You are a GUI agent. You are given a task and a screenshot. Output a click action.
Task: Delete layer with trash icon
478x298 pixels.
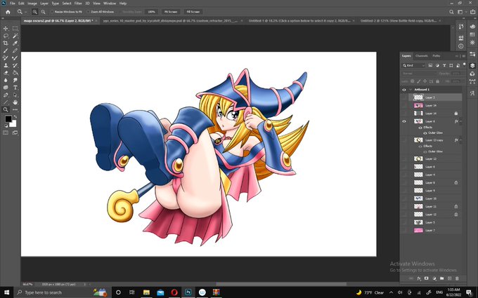click(x=457, y=278)
